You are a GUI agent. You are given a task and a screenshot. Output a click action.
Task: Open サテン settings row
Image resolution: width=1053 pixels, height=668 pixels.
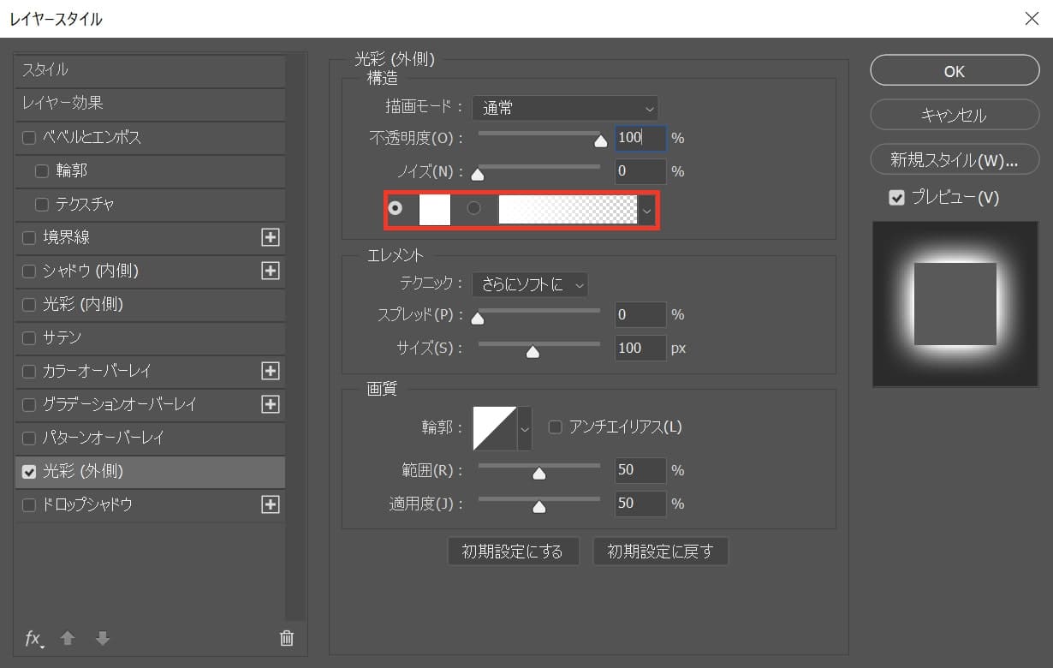(x=150, y=337)
